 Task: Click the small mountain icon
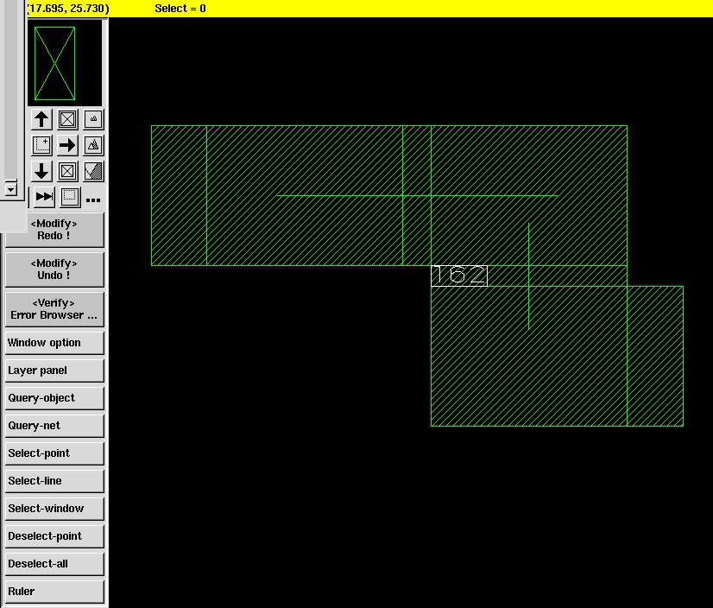point(93,119)
